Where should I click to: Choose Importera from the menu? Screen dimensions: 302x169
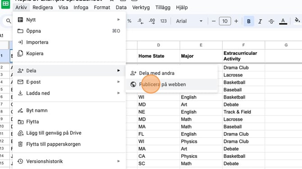coord(69,42)
